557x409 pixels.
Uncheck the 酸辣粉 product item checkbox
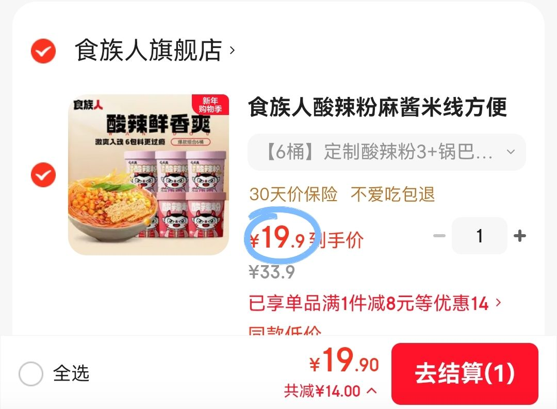[x=43, y=174]
